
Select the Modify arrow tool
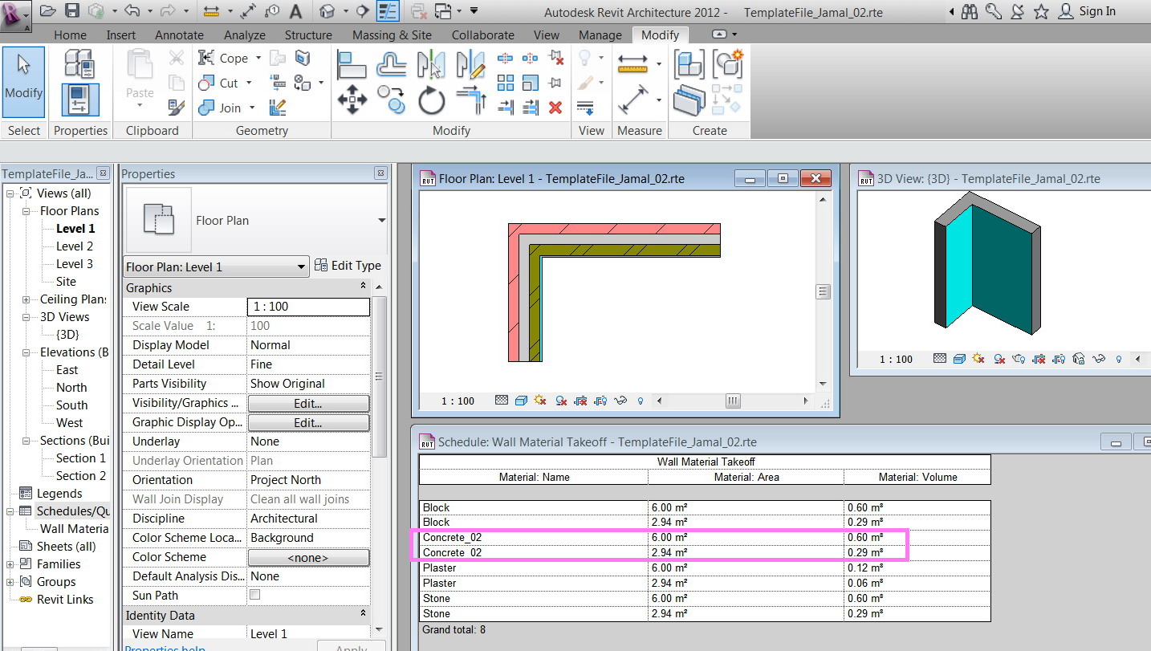click(x=23, y=82)
